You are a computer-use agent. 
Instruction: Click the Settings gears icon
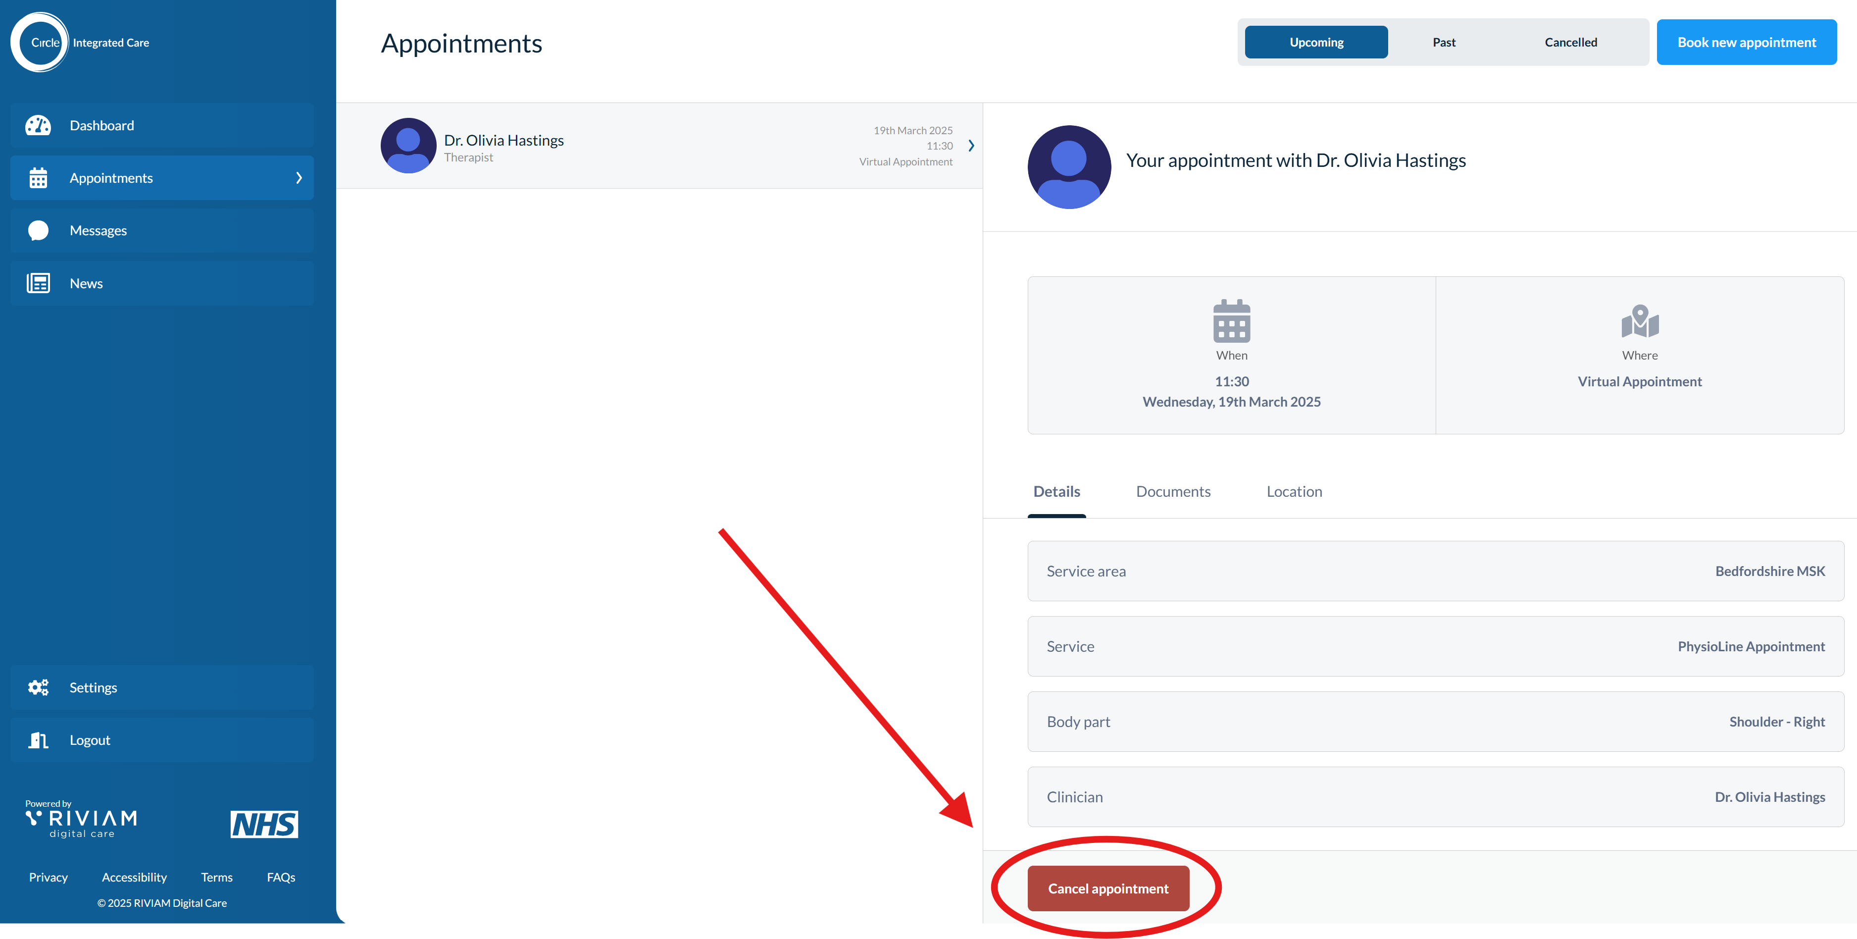pyautogui.click(x=38, y=687)
